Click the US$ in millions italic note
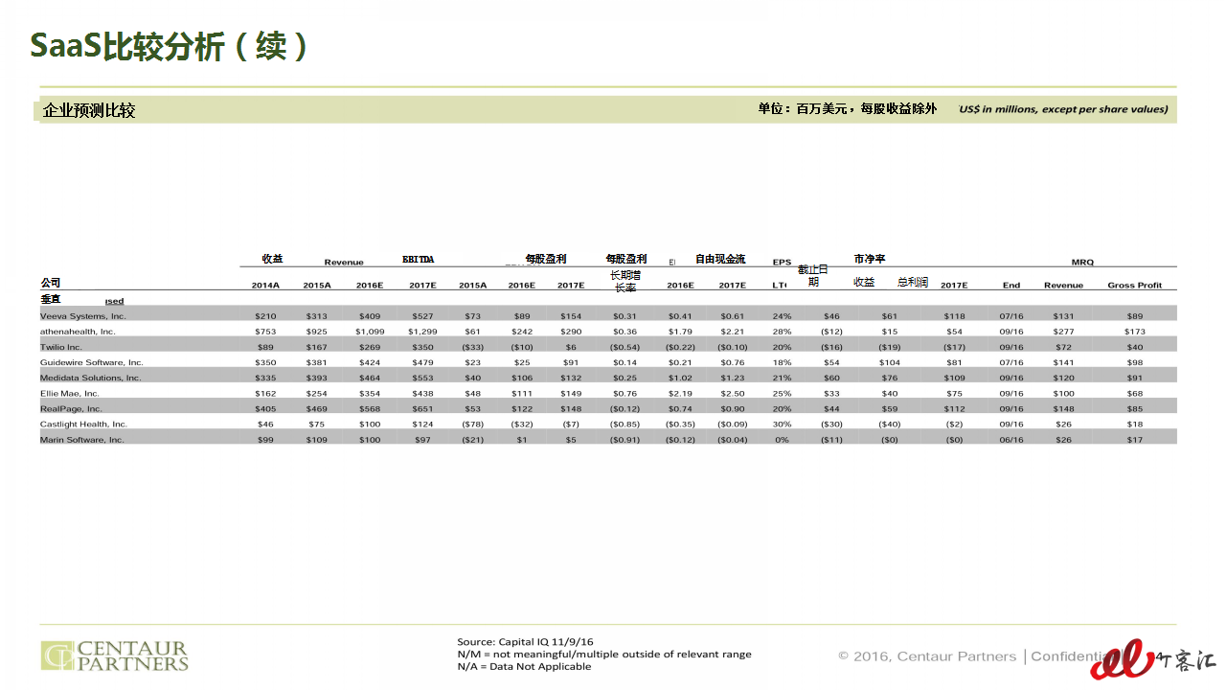The image size is (1226, 690). 1063,109
